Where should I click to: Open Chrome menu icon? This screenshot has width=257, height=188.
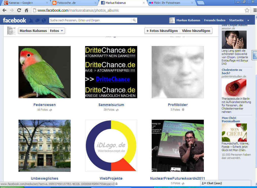click(x=255, y=10)
